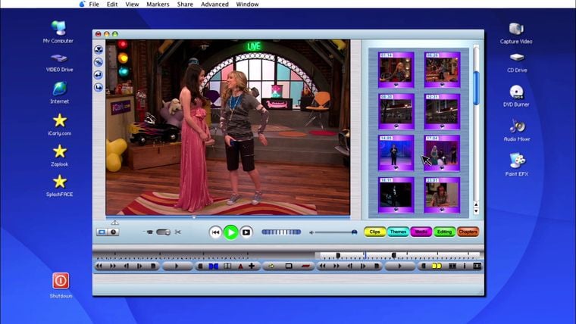This screenshot has height=324, width=576.
Task: Open the View menu
Action: (132, 5)
